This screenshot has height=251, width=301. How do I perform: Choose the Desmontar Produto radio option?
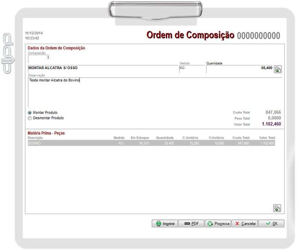tap(30, 118)
